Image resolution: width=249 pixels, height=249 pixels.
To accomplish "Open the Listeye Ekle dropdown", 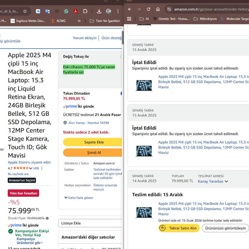I will pyautogui.click(x=90, y=223).
